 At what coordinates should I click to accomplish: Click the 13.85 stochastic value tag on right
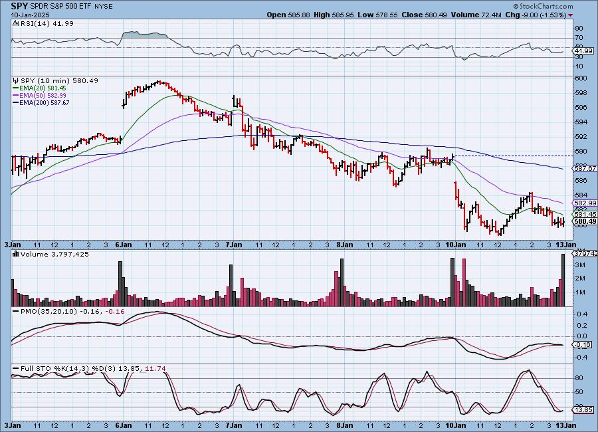[583, 410]
